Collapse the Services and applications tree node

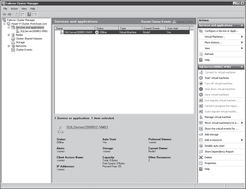pyautogui.click(x=9, y=27)
